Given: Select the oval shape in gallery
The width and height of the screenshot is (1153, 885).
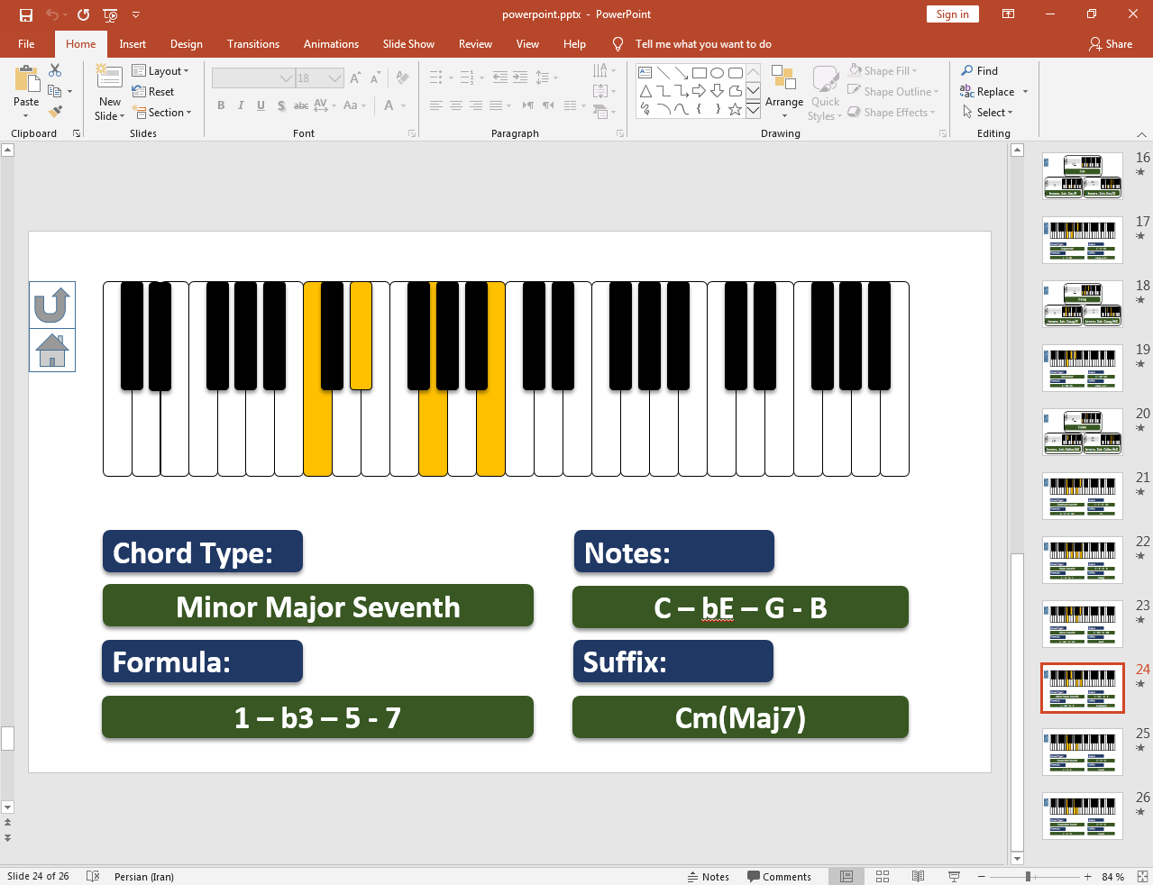Looking at the screenshot, I should 718,73.
